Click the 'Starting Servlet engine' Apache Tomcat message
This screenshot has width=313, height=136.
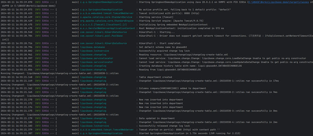[x=171, y=21]
